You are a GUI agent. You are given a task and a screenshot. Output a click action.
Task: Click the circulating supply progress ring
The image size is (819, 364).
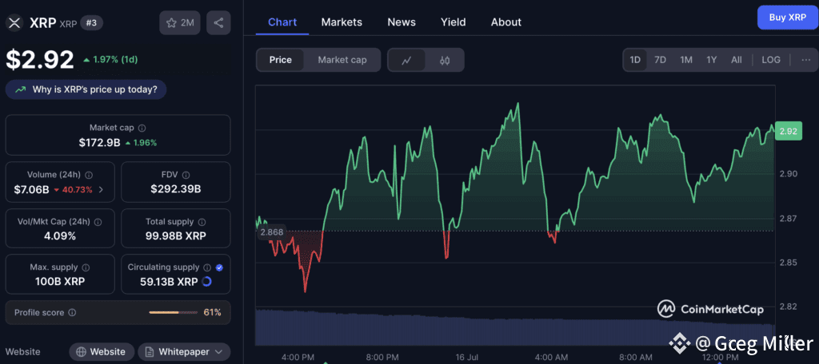[x=206, y=282]
